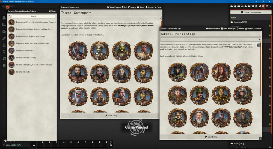The height and width of the screenshot is (149, 273).
Task: Click the Search field in compendium list
Action: point(34,16)
